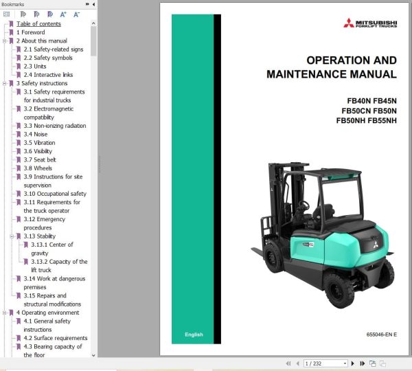This screenshot has height=371, width=412.
Task: Go to '2.3 Units' bookmark
Action: (35, 66)
